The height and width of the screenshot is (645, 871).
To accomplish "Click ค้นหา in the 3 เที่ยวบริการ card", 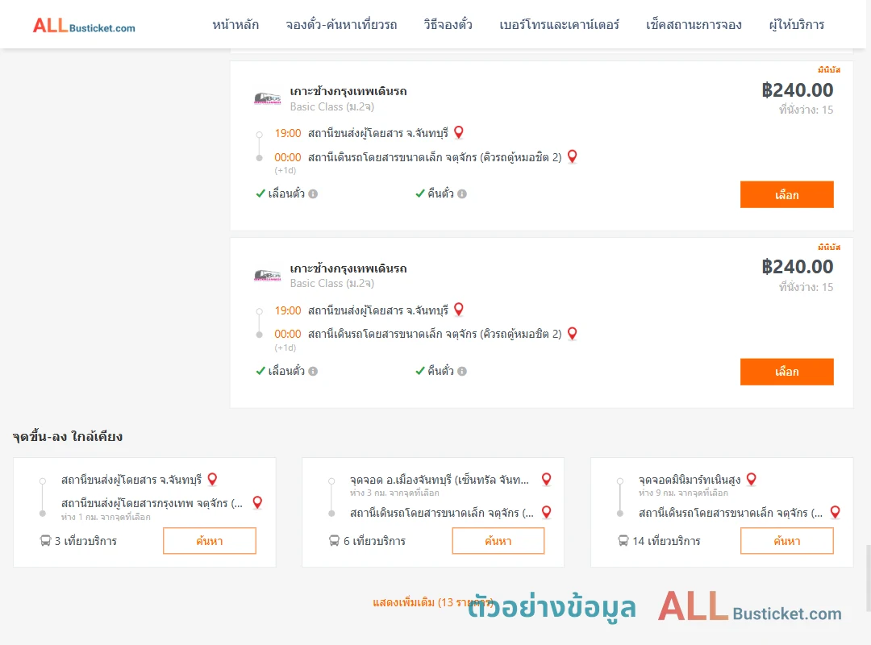I will (210, 540).
